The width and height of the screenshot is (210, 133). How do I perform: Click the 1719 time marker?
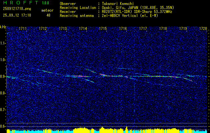tap(183, 28)
